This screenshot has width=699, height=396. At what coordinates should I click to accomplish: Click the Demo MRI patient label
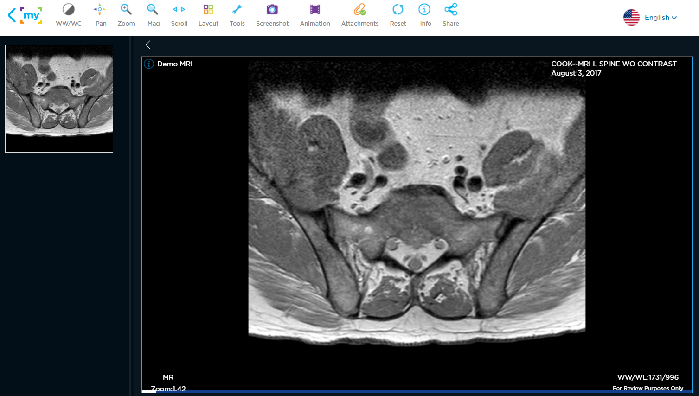(x=175, y=64)
